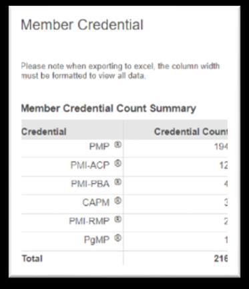This screenshot has width=249, height=289.
Task: Click the PMI-ACP credential count value
Action: point(224,166)
